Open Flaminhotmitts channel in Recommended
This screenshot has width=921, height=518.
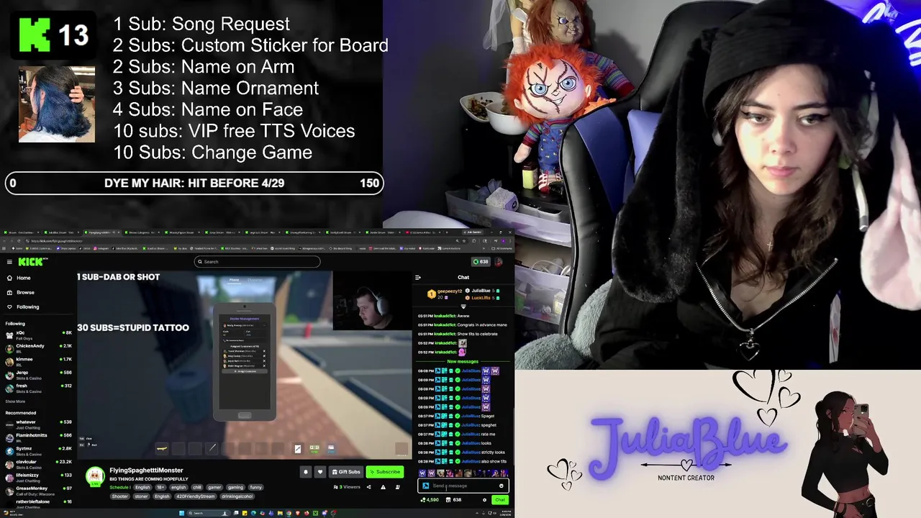tap(37, 437)
